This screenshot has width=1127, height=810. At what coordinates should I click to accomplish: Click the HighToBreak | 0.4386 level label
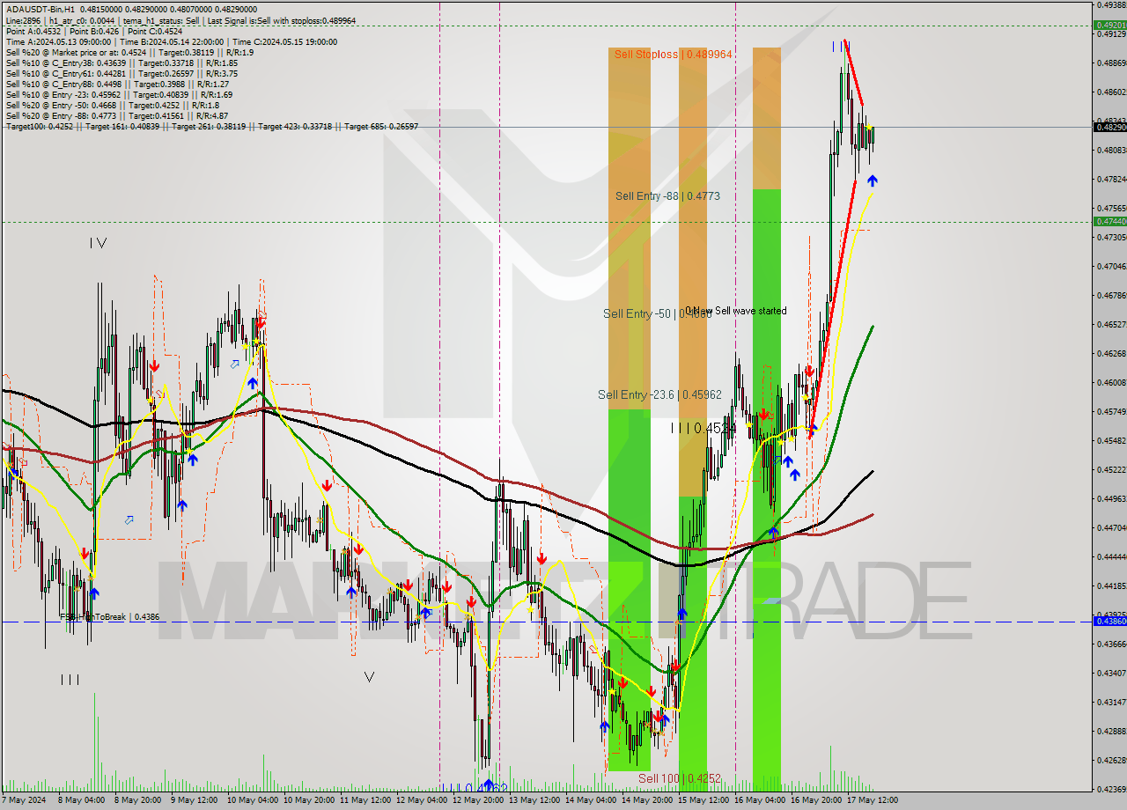pyautogui.click(x=110, y=617)
